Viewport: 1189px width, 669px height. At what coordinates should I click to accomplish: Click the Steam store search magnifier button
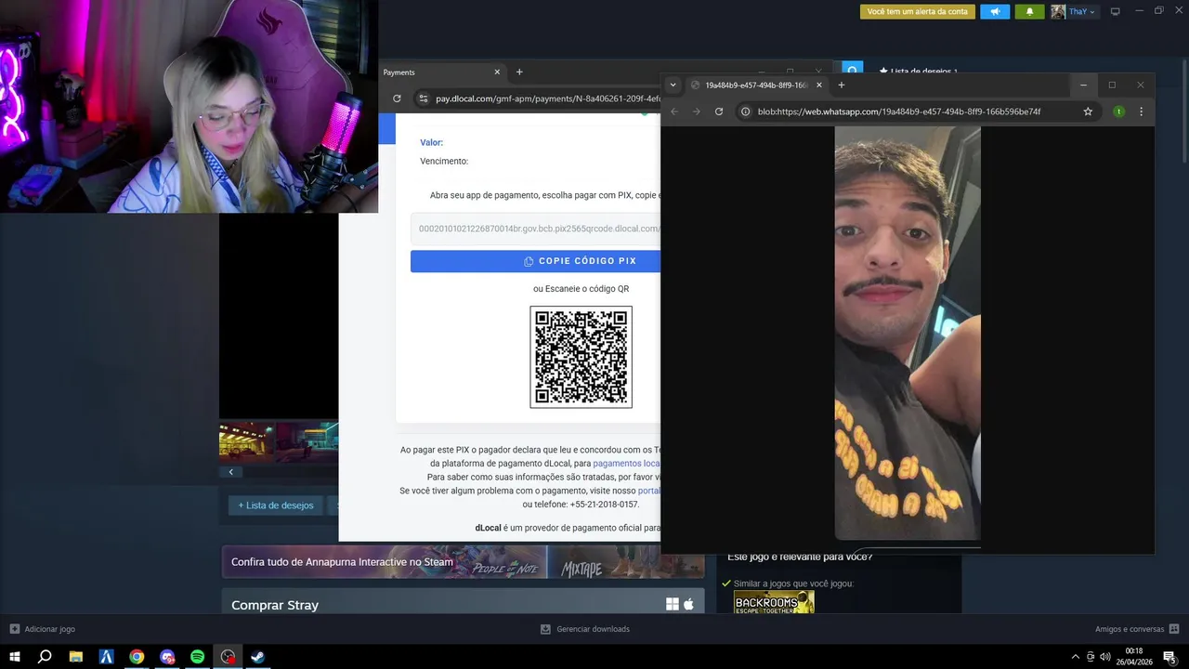coord(853,69)
